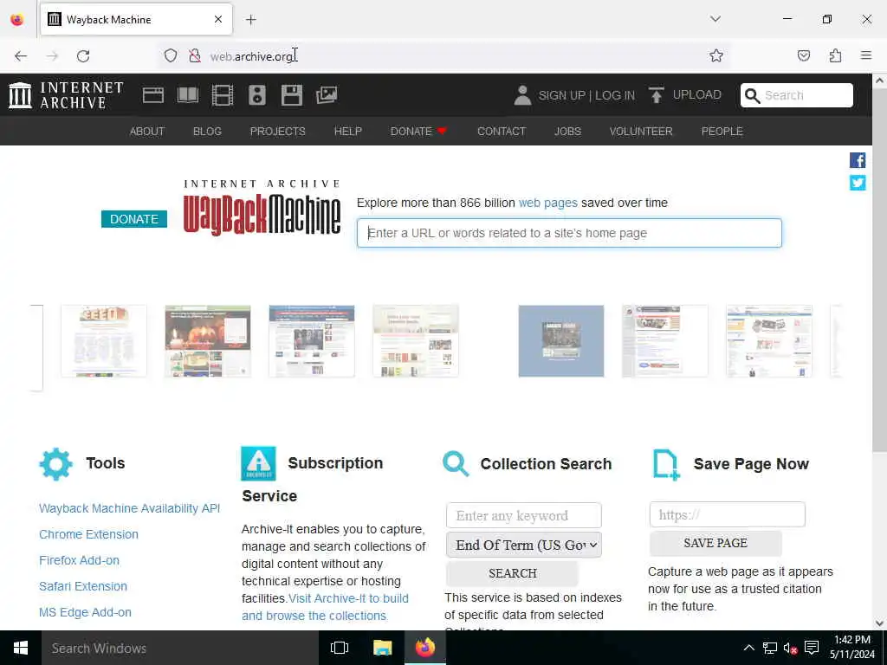Click the UPLOAD link
The height and width of the screenshot is (665, 887).
pyautogui.click(x=697, y=95)
